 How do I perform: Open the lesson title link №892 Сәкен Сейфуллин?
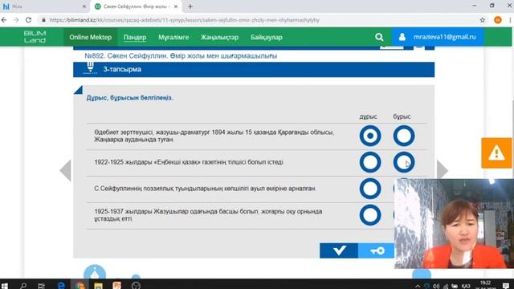tap(181, 56)
